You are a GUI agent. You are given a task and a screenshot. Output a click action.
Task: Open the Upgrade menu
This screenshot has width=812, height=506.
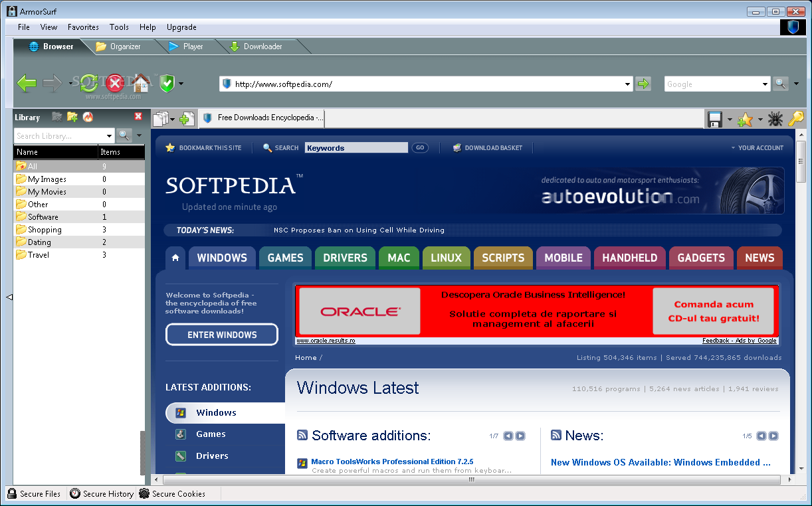pyautogui.click(x=181, y=27)
